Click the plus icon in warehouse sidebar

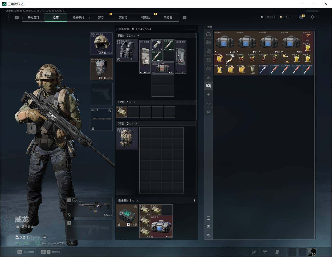(x=208, y=95)
